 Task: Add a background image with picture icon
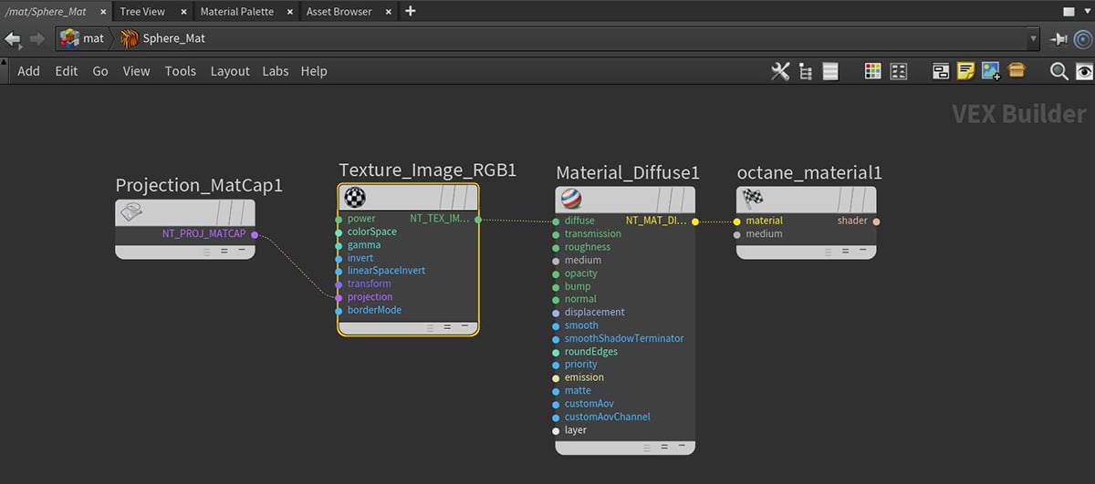click(x=991, y=71)
